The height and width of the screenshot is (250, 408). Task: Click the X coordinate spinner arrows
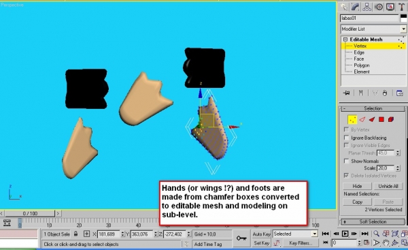click(122, 234)
